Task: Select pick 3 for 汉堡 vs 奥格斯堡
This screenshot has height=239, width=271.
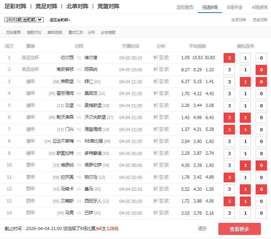Action: click(229, 106)
